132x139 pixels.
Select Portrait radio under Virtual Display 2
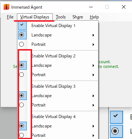coord(22,75)
